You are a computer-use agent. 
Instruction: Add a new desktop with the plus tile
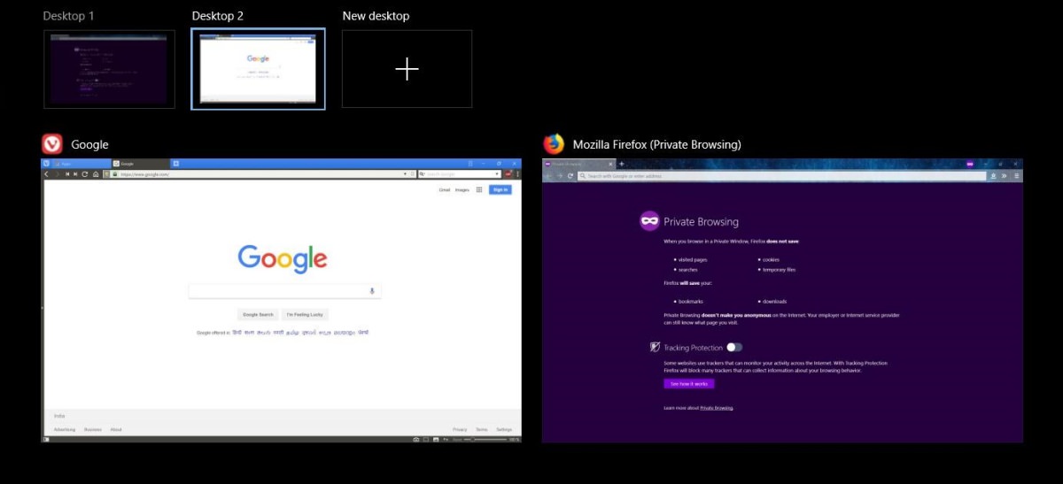[407, 69]
